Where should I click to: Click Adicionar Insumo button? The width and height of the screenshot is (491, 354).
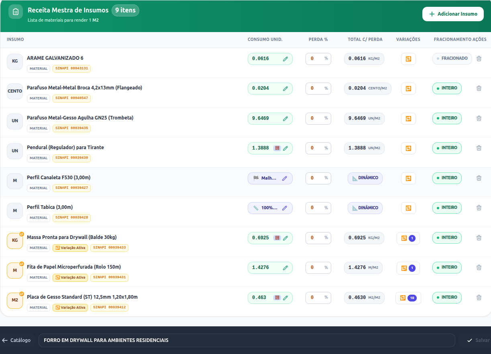pos(453,14)
